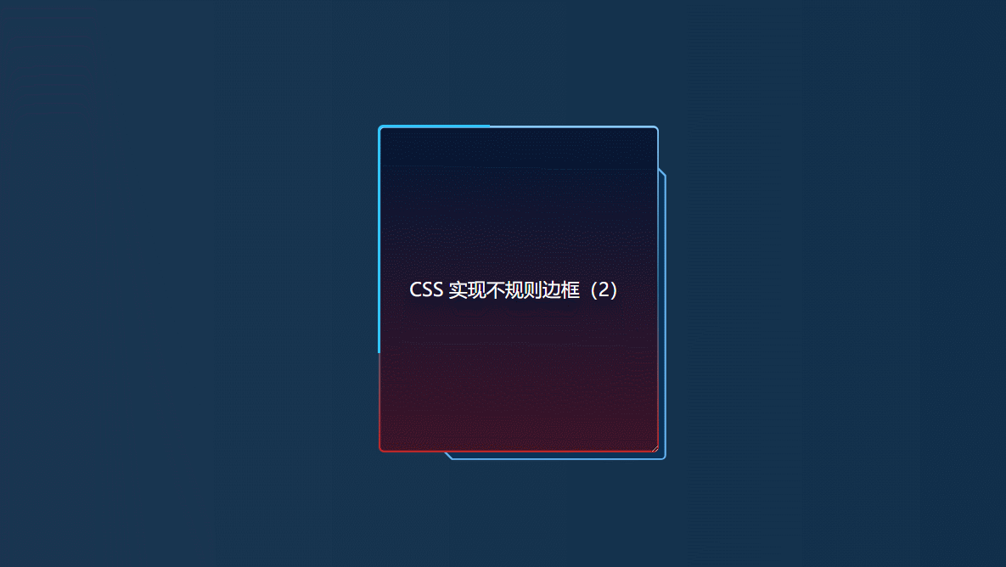Click the dark blue page background

pyautogui.click(x=193, y=282)
